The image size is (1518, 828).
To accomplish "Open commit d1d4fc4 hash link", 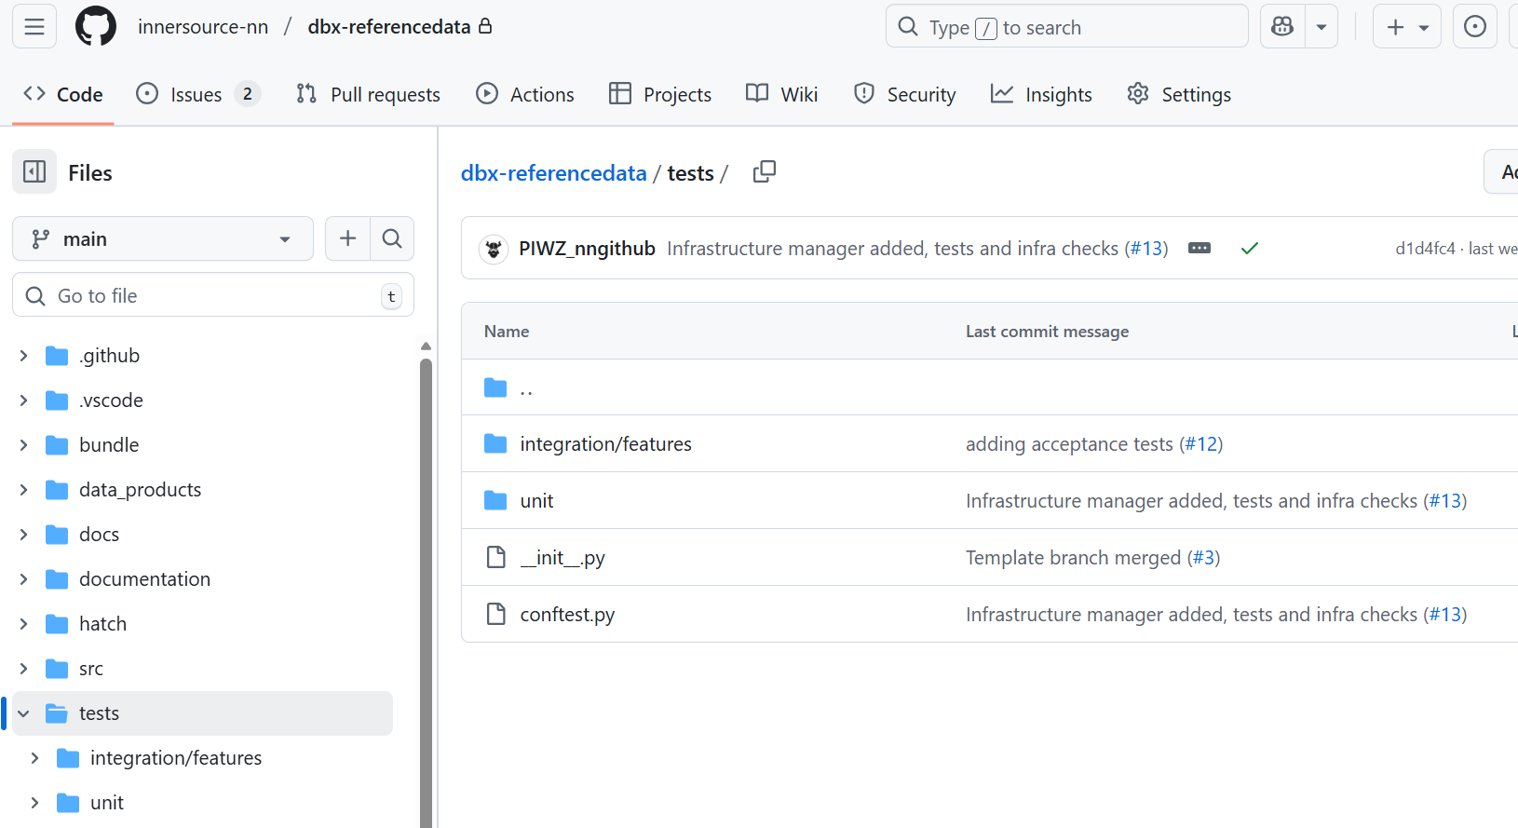I will [x=1425, y=249].
